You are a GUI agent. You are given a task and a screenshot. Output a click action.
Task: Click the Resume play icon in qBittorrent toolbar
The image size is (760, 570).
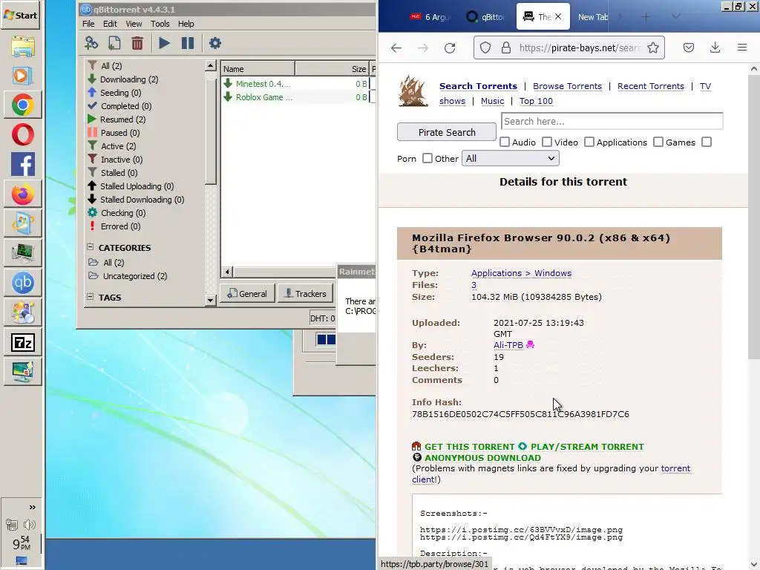[164, 43]
